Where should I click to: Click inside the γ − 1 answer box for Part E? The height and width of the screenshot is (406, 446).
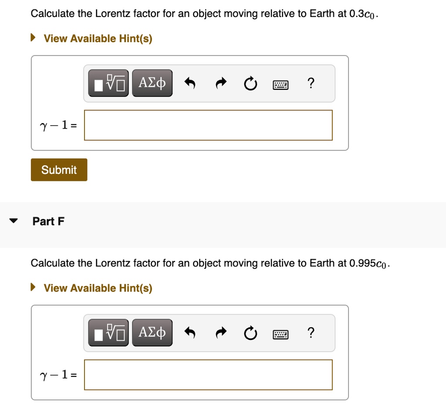(208, 125)
